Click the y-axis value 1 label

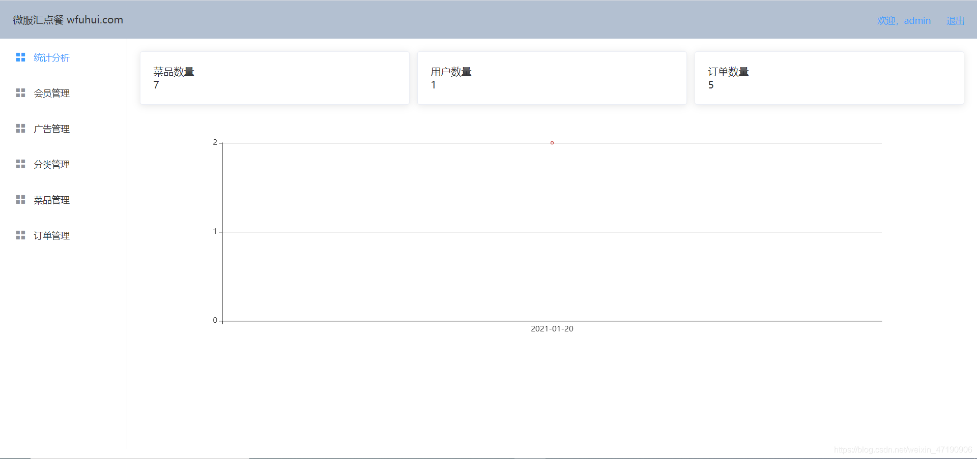[215, 231]
